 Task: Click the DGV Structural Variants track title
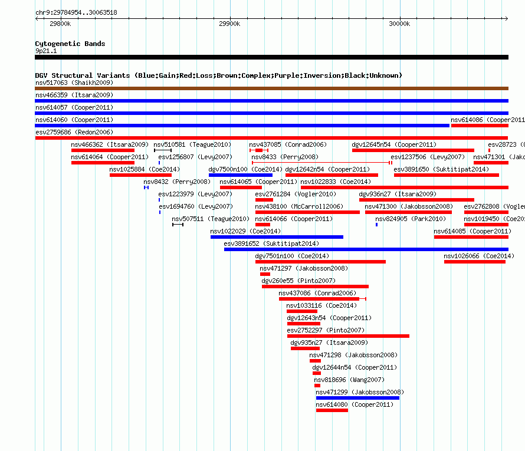point(219,75)
